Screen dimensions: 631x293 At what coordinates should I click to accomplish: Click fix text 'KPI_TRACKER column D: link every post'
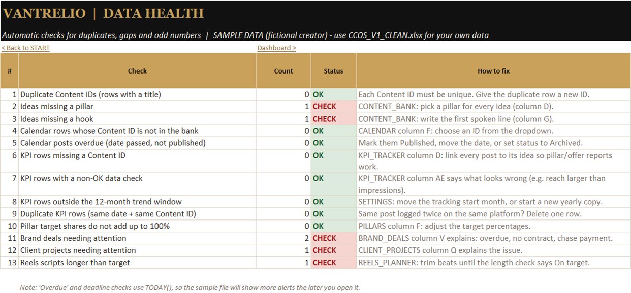click(493, 161)
